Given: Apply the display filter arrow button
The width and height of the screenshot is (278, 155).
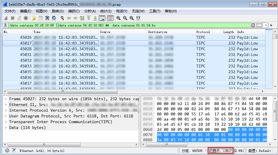Looking at the screenshot, I should click(259, 25).
